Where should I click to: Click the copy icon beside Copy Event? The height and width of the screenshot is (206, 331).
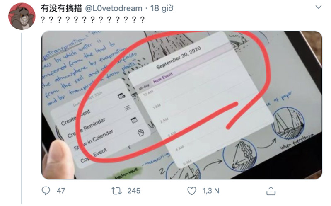[141, 133]
